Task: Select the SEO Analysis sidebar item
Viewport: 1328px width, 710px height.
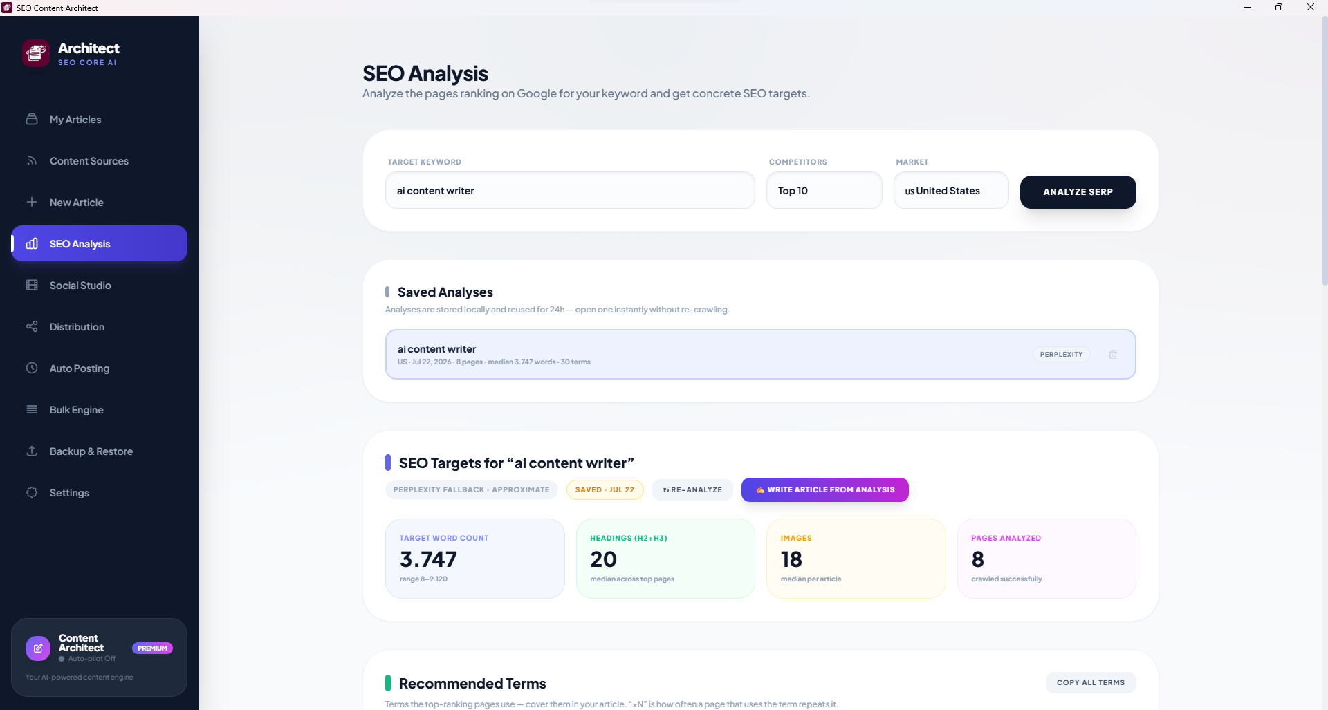Action: tap(99, 243)
